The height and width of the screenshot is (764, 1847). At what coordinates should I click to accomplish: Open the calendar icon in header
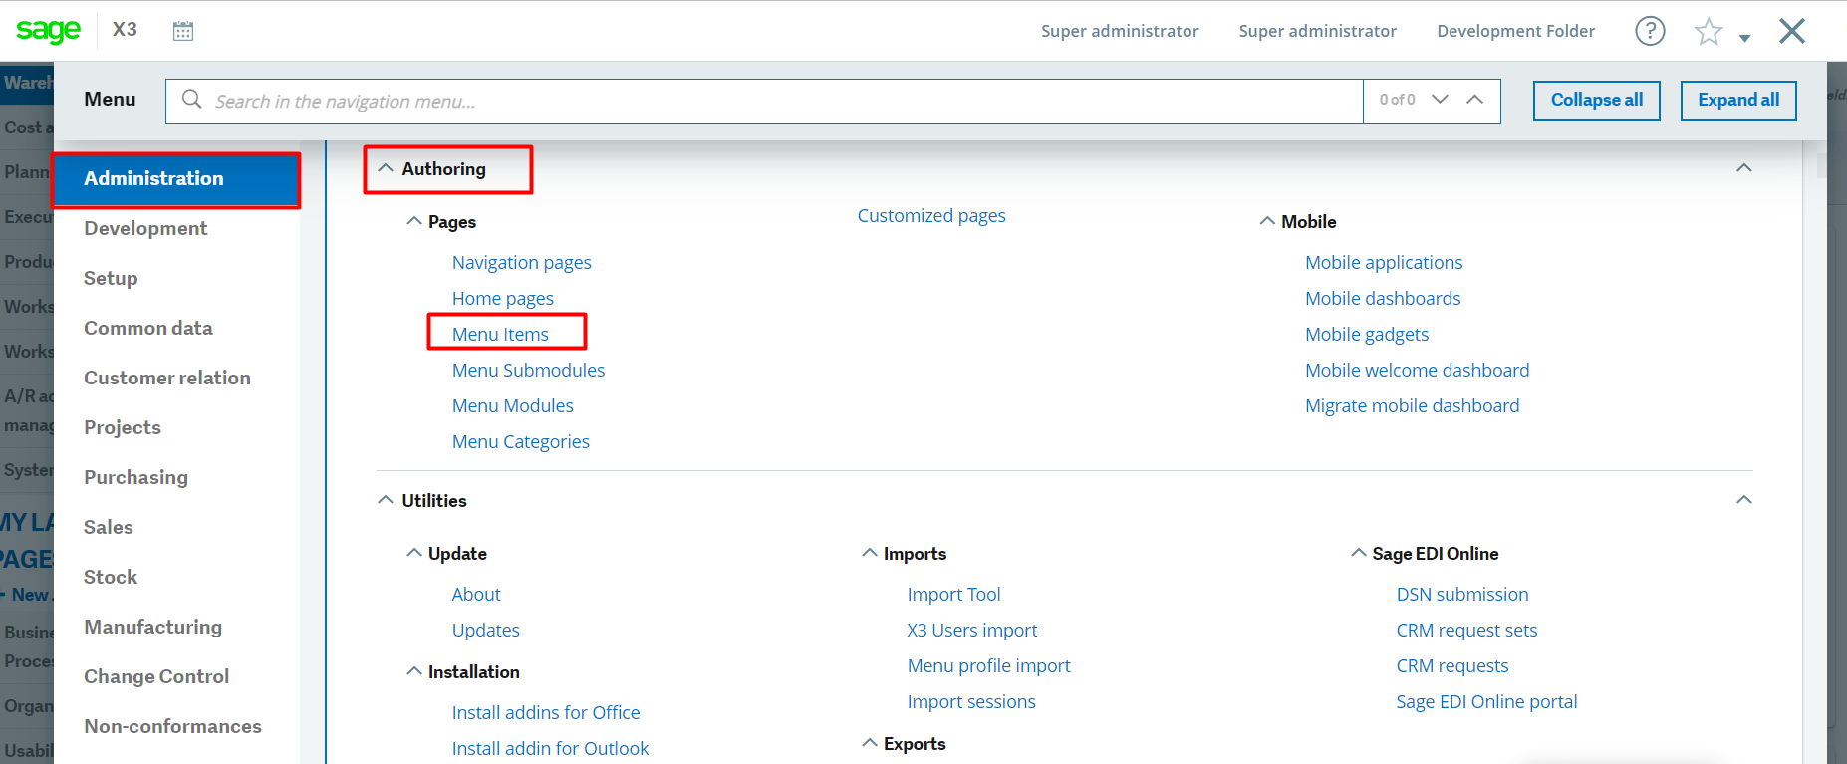[183, 31]
